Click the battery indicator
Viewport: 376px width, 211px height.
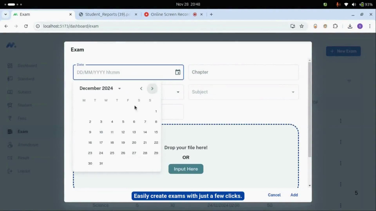[366, 4]
